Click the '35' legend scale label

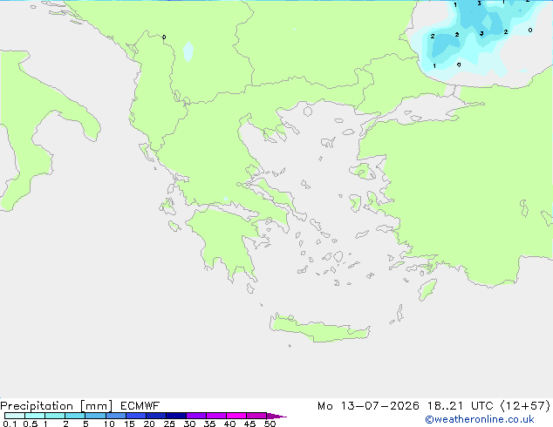(x=209, y=424)
